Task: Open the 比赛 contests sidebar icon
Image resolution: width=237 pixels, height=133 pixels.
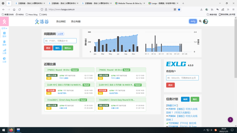Action: click(x=4, y=51)
